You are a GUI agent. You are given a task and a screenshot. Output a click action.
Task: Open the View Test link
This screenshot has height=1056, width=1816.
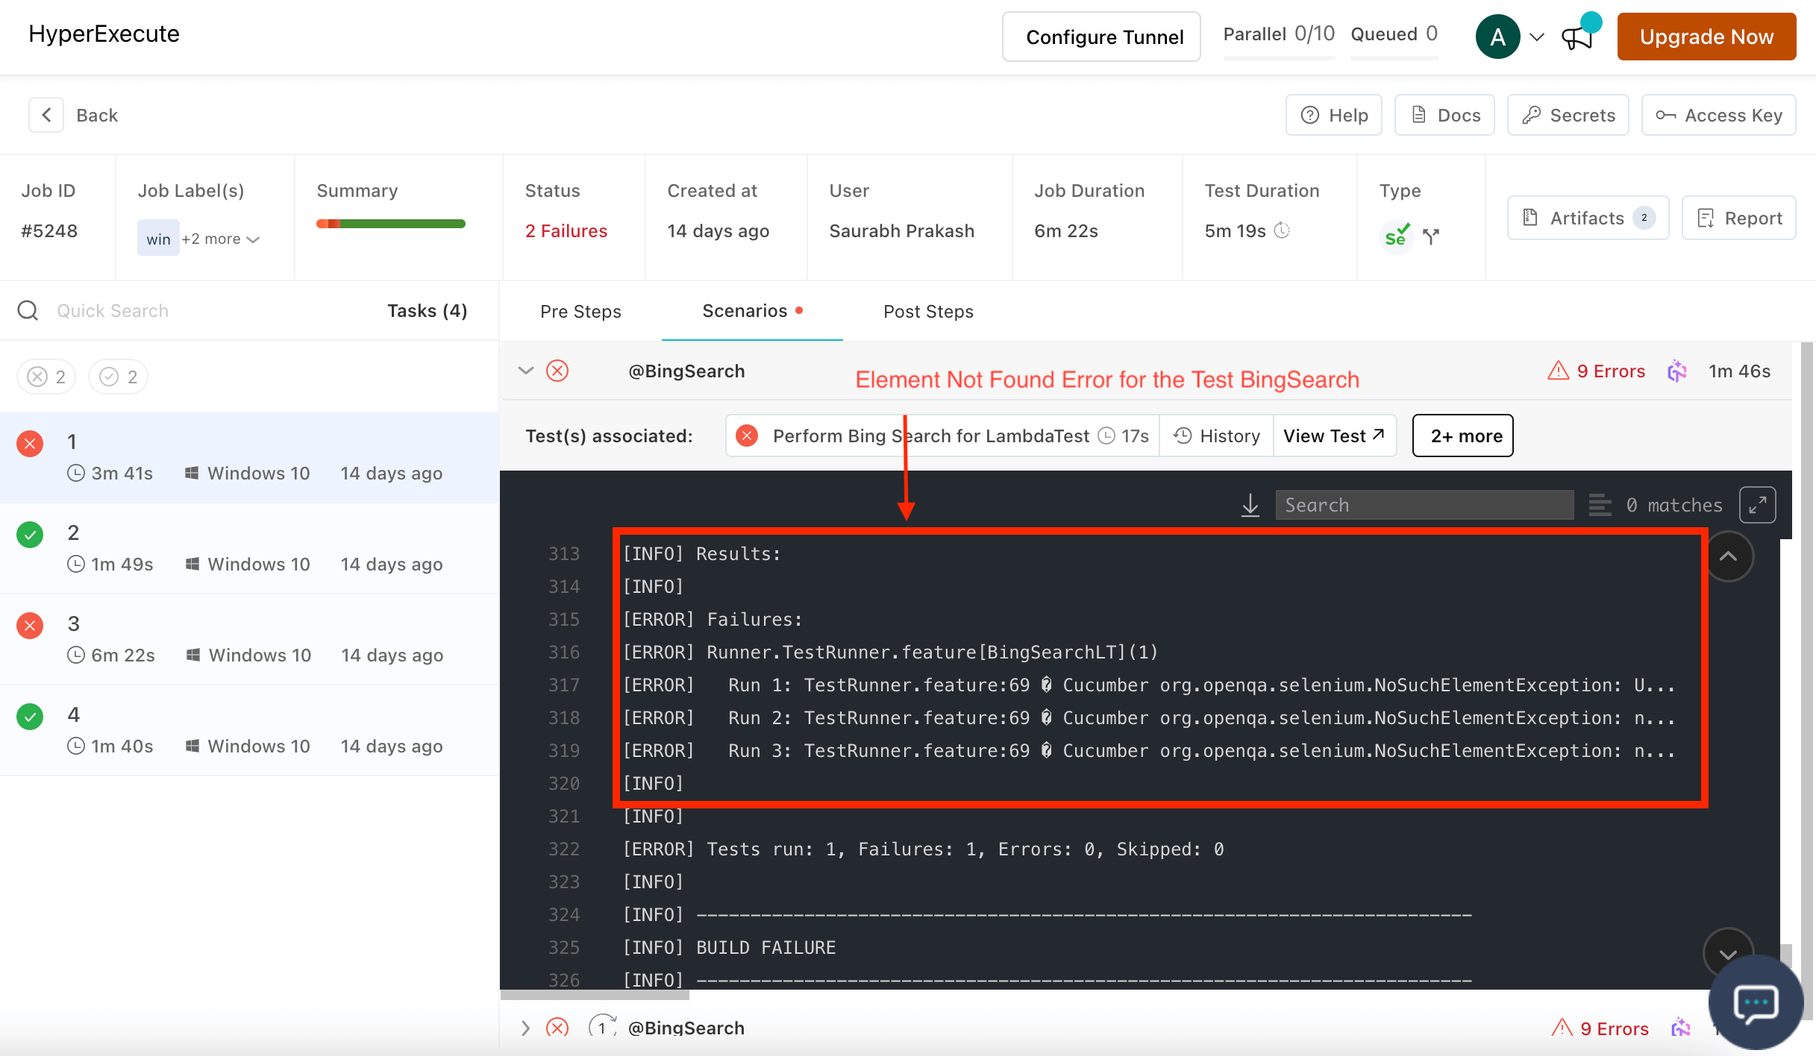tap(1333, 436)
